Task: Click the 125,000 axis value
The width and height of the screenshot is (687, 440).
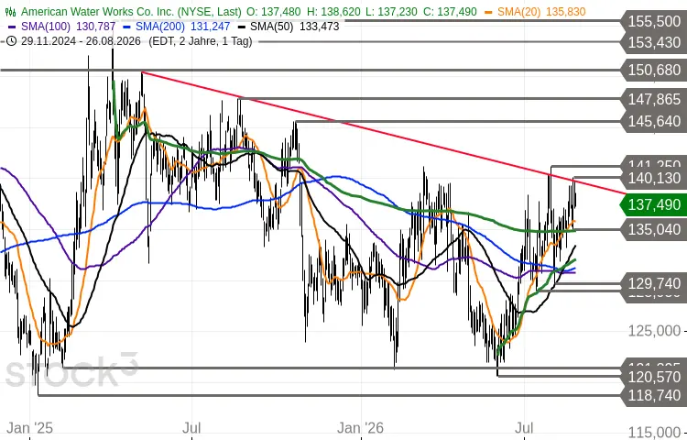Action: point(654,330)
